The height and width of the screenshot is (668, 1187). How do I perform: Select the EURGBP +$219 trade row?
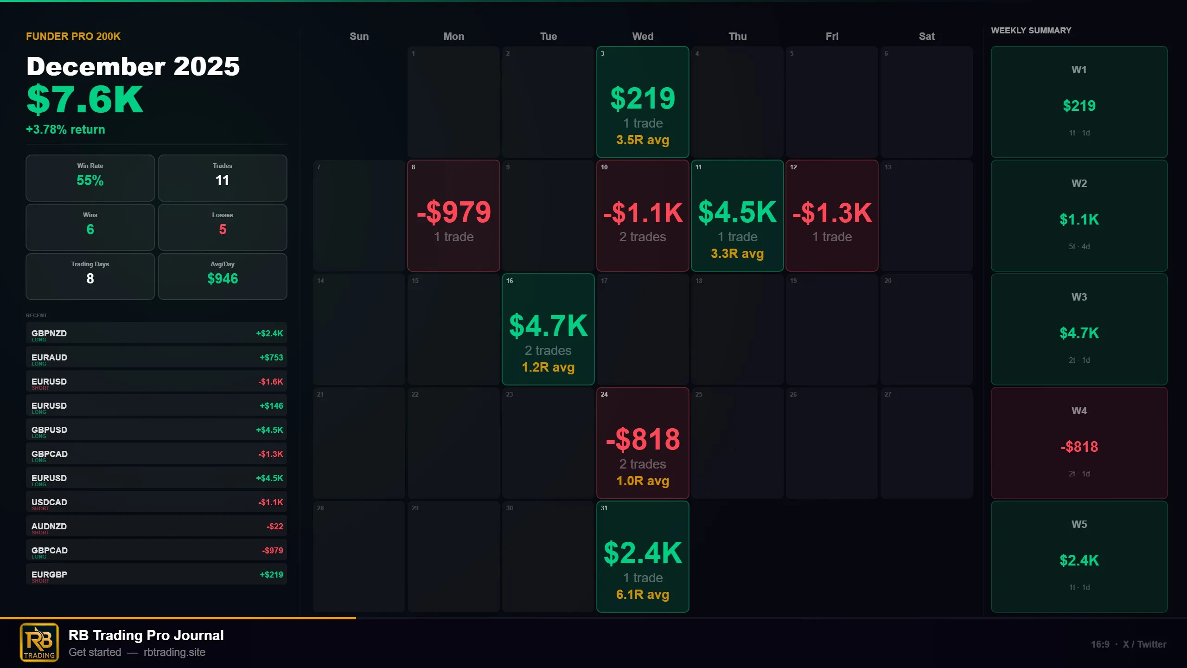(x=156, y=574)
